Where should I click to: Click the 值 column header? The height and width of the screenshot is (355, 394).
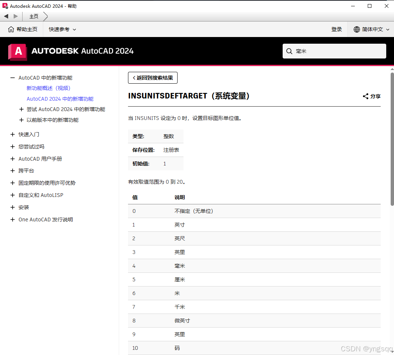[135, 197]
